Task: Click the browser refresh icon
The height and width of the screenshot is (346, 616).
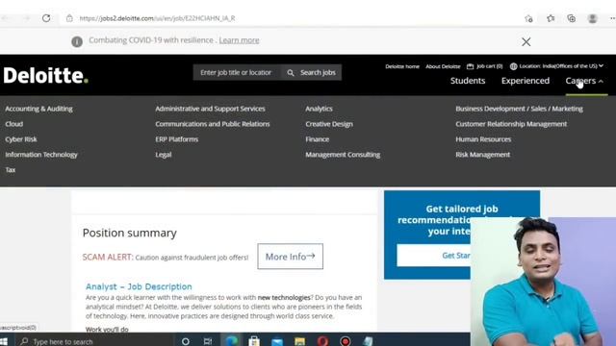Action: click(46, 18)
